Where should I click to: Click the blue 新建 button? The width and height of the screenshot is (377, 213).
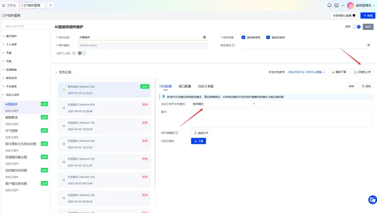pos(368,15)
